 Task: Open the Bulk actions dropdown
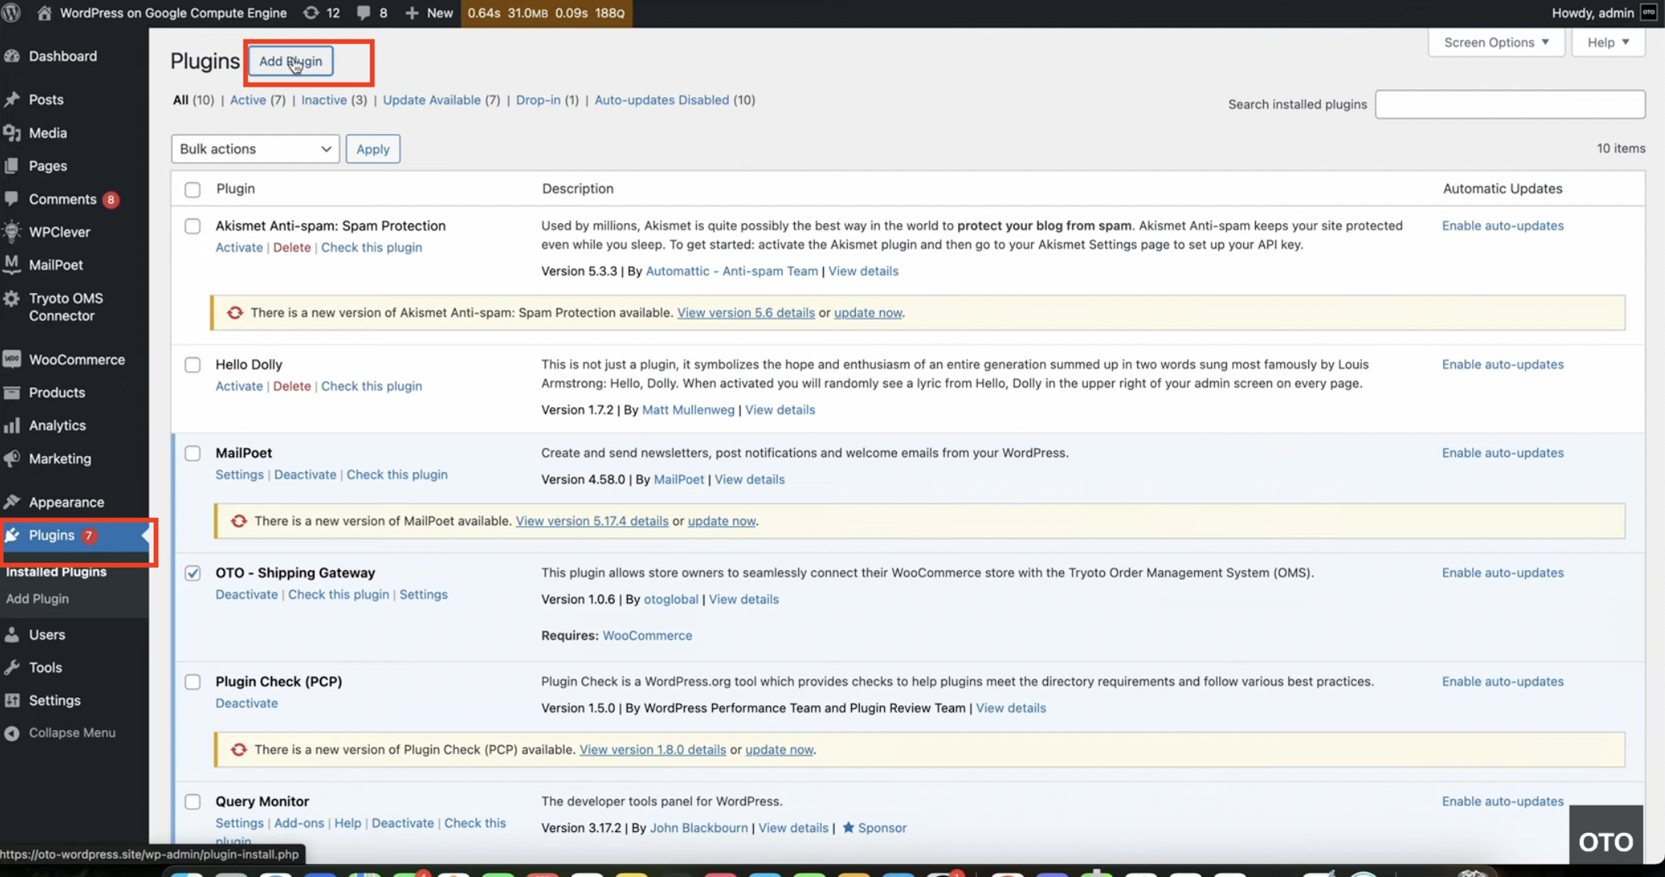point(255,149)
